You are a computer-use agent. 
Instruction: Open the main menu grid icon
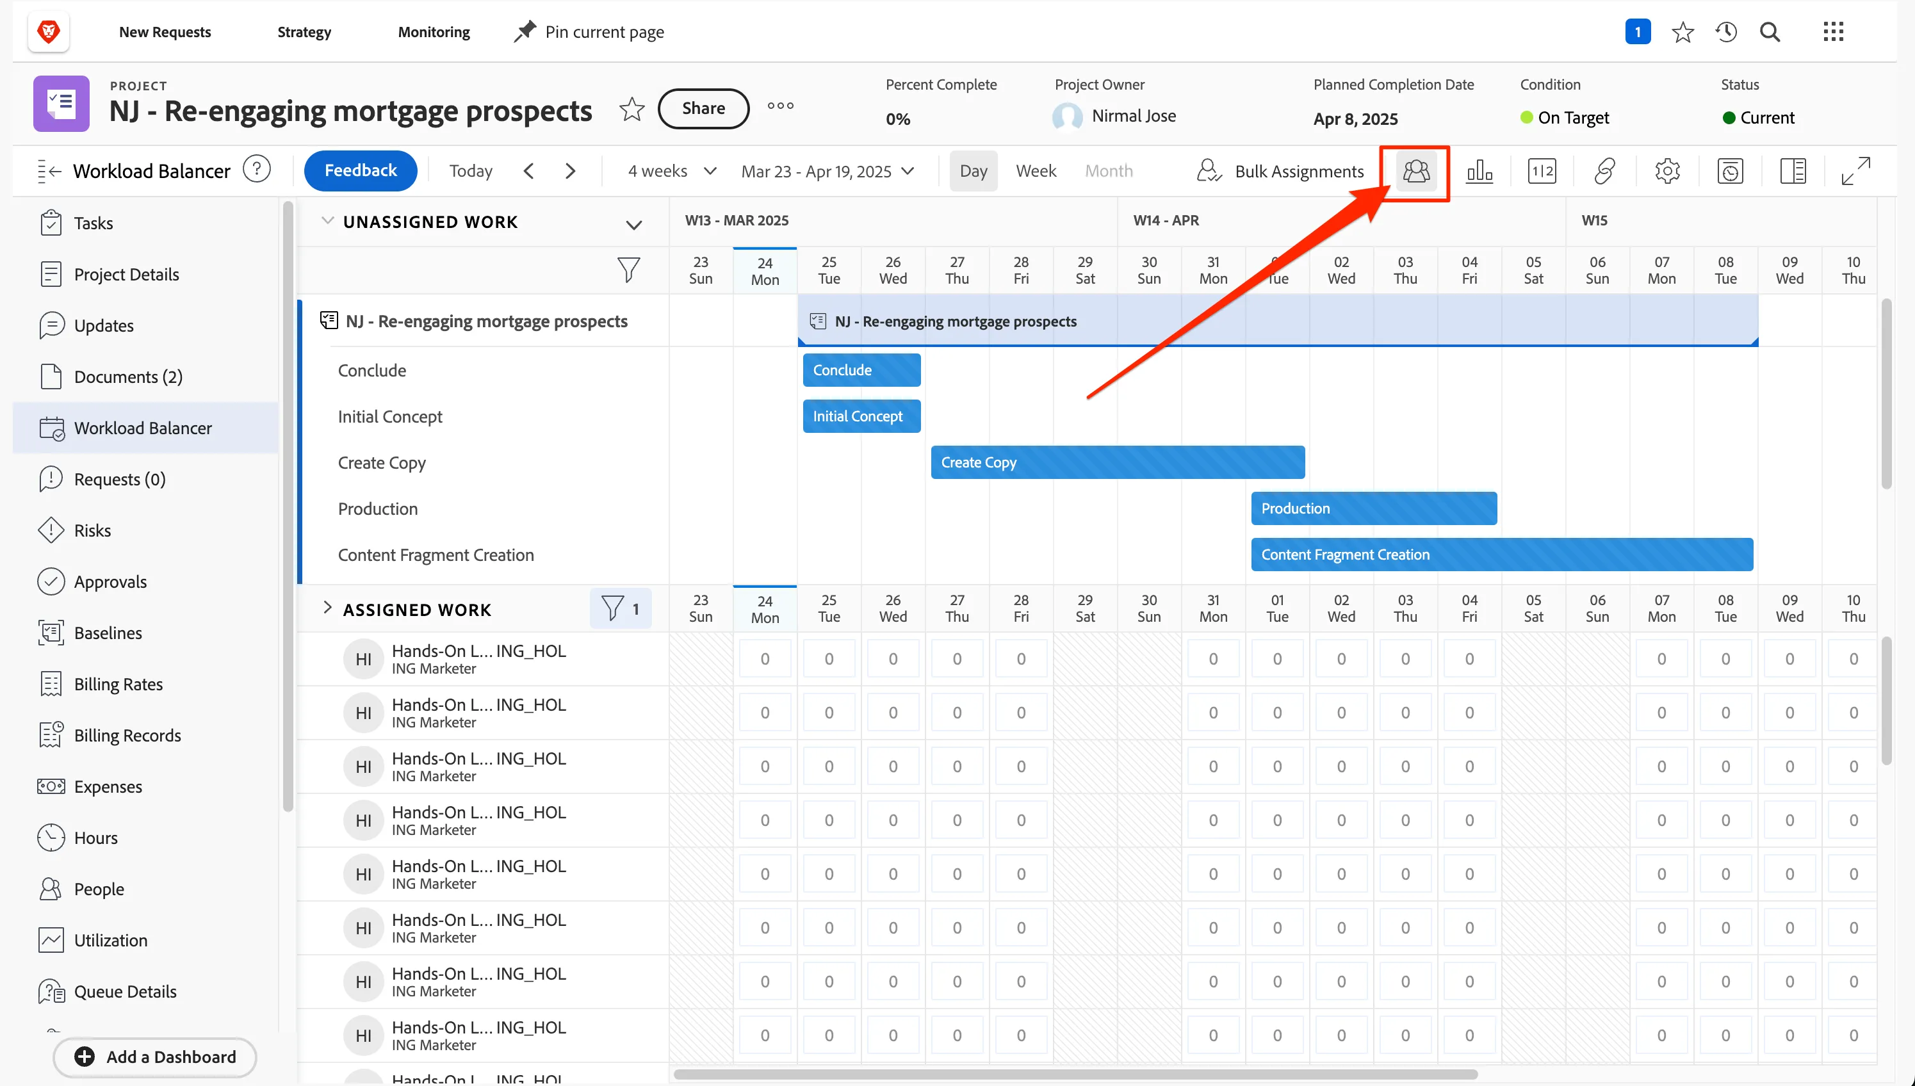(1833, 32)
